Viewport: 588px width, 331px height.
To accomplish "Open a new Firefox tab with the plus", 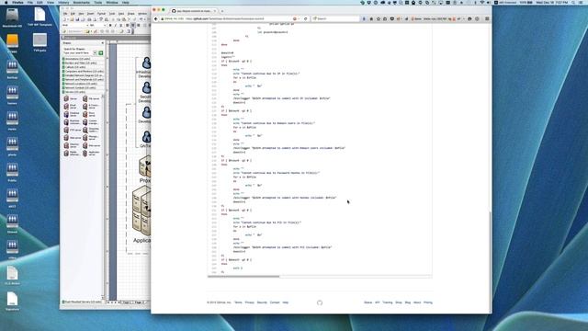I will coord(222,11).
